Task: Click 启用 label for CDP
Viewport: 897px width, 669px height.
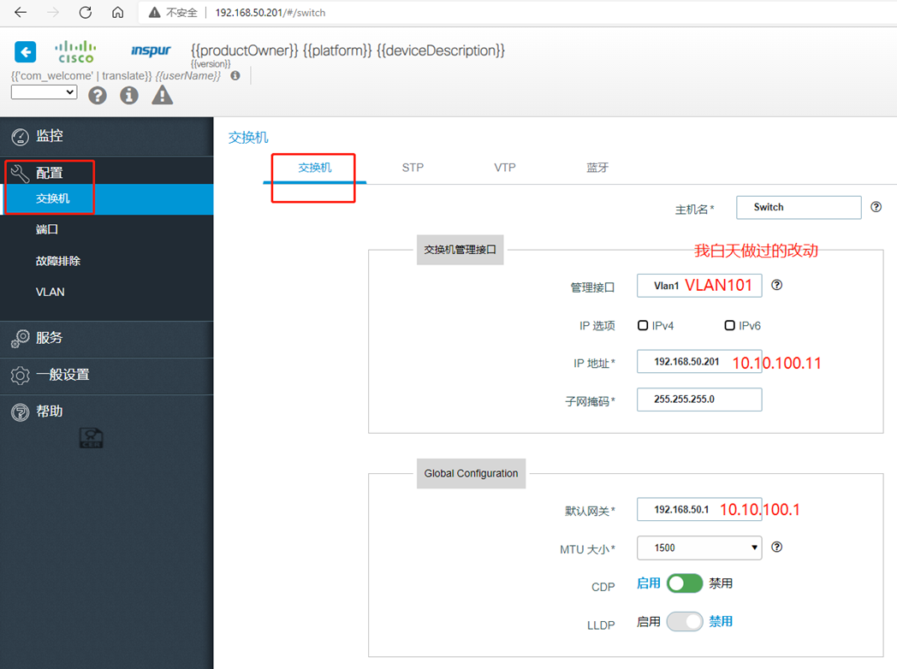Action: tap(648, 583)
